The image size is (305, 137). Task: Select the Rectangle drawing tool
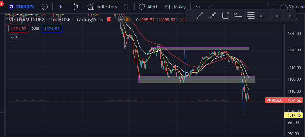pyautogui.click(x=225, y=16)
